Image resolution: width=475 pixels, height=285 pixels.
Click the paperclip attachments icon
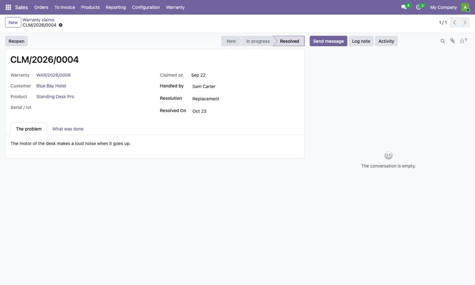452,41
